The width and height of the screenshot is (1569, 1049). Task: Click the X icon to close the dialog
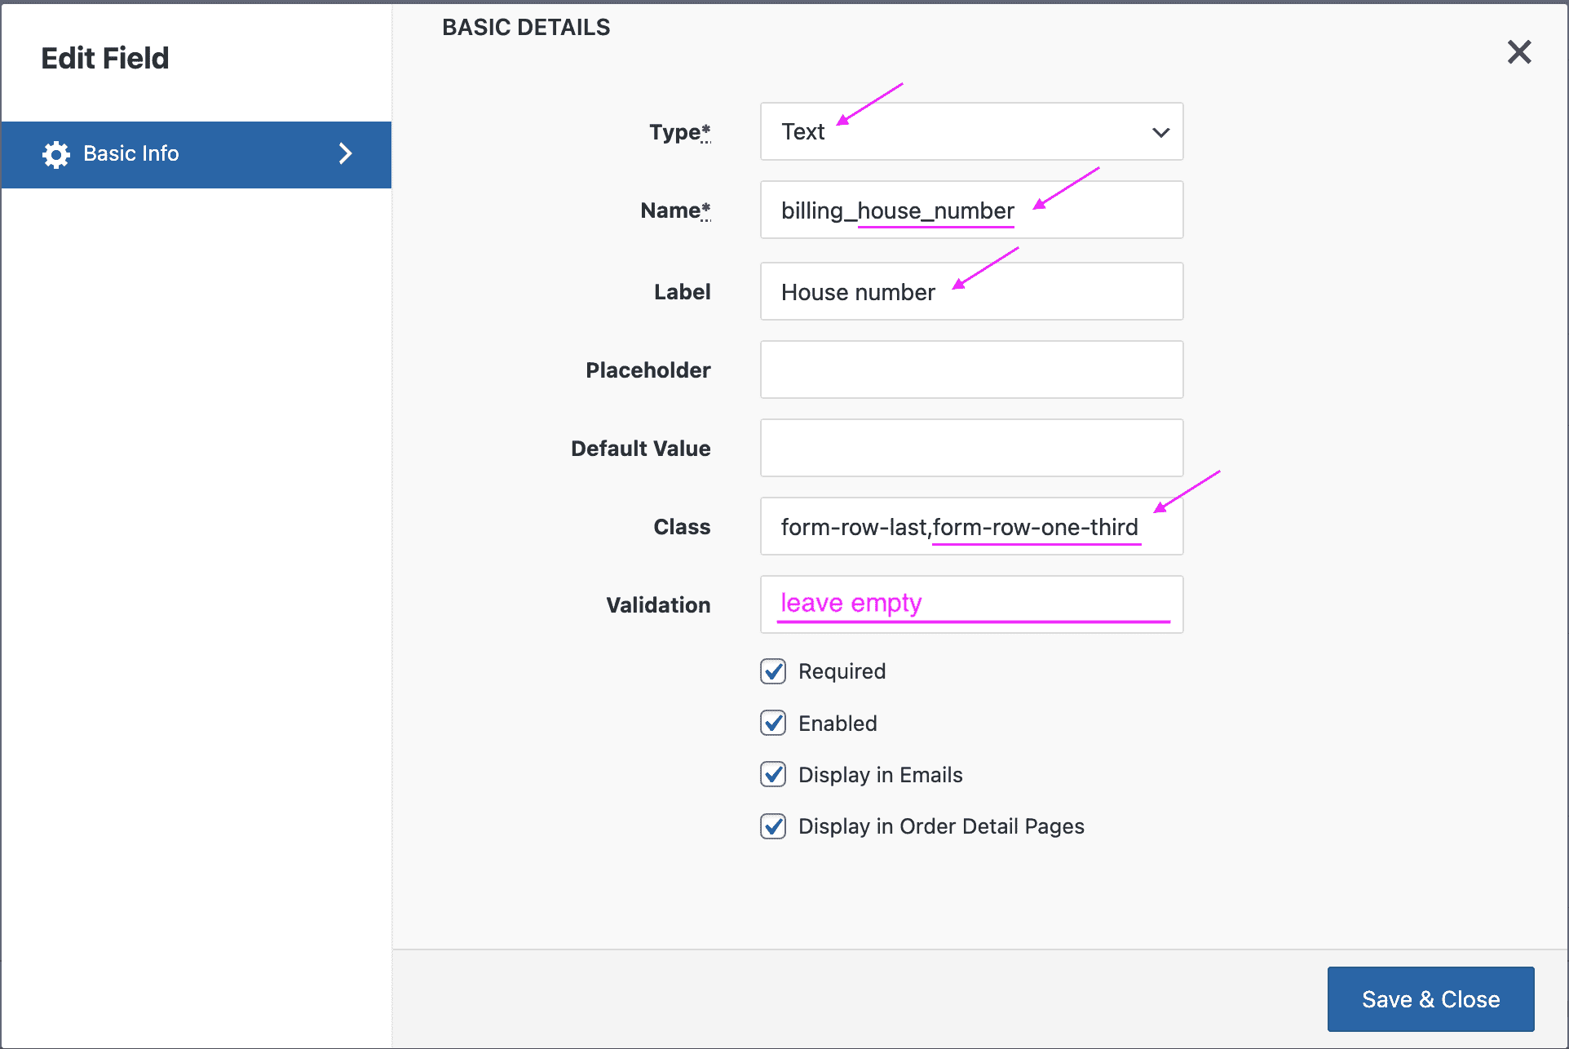pyautogui.click(x=1518, y=52)
